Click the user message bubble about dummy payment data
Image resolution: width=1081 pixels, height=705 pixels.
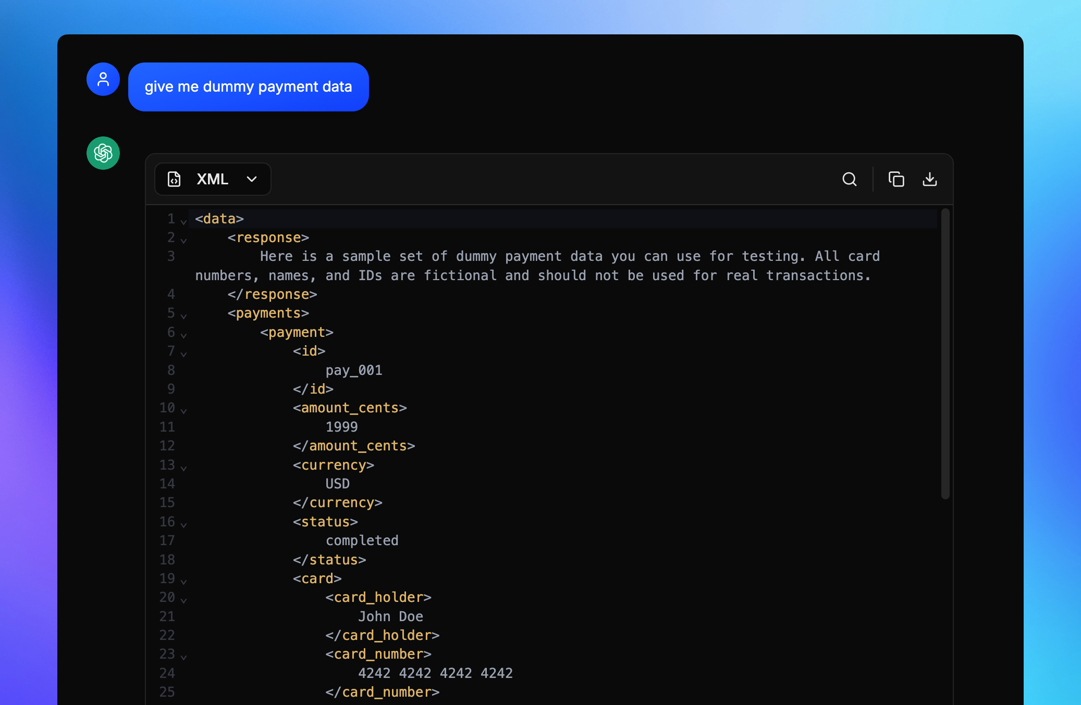(x=248, y=87)
